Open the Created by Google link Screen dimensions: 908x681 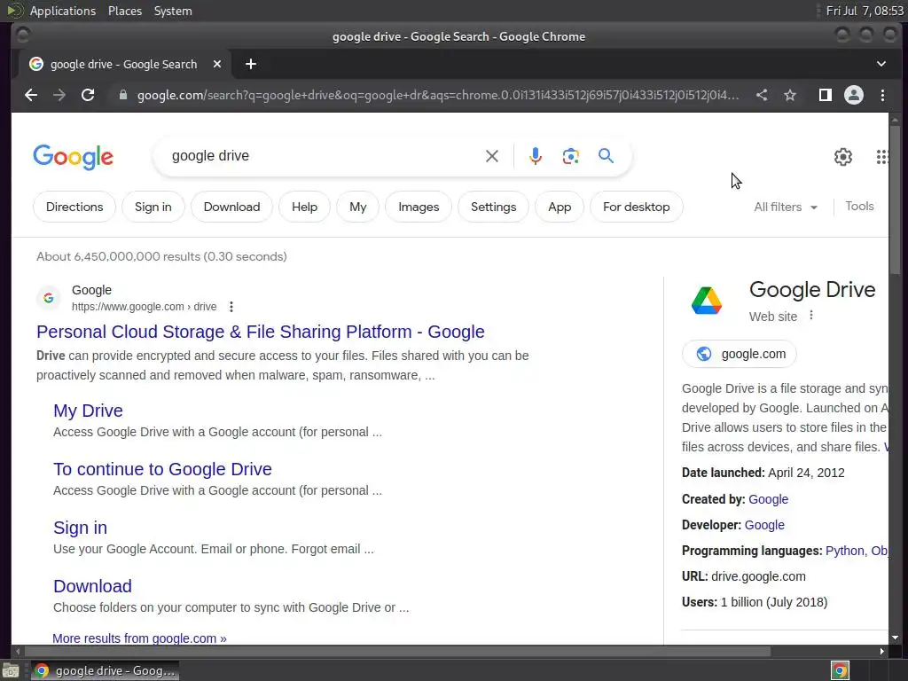(x=769, y=499)
